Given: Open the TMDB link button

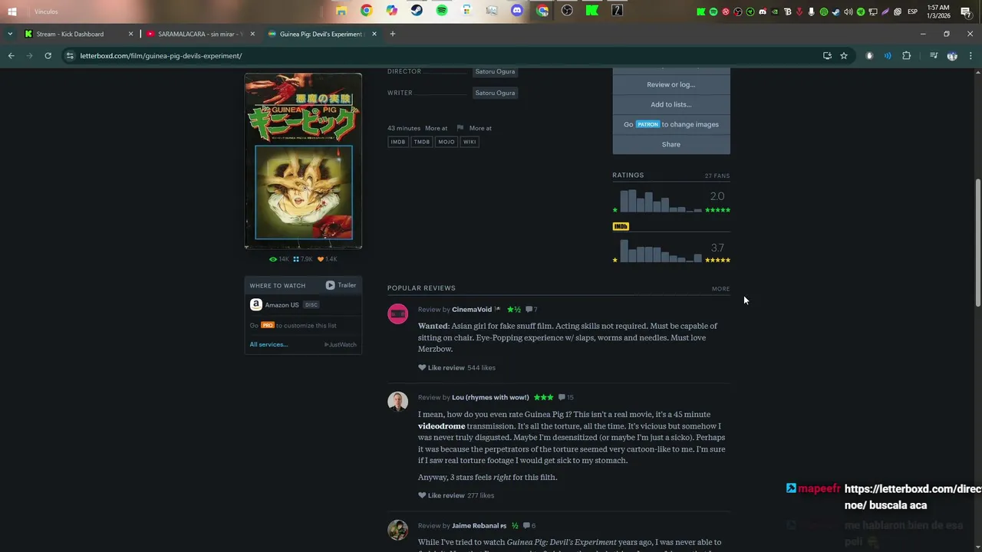Looking at the screenshot, I should 422,142.
